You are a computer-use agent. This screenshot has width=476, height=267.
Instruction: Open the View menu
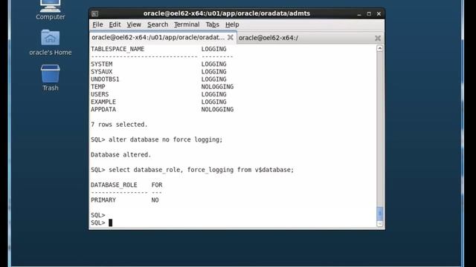tap(134, 24)
